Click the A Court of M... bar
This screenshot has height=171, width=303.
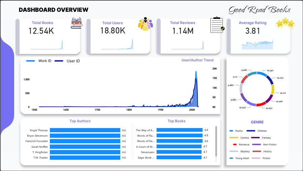pyautogui.click(x=179, y=146)
